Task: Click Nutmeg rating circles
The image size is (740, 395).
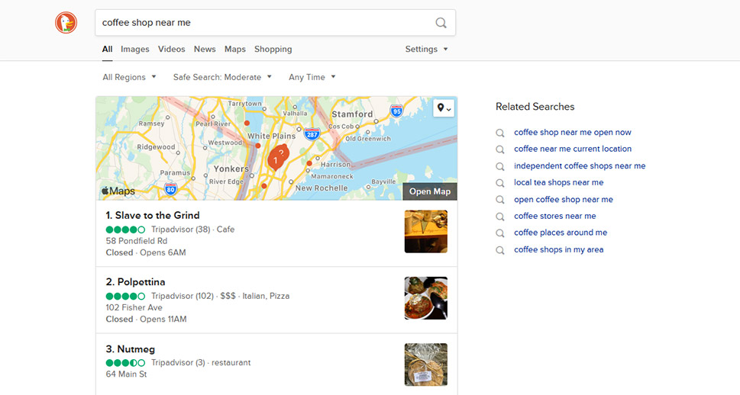Action: pyautogui.click(x=125, y=363)
